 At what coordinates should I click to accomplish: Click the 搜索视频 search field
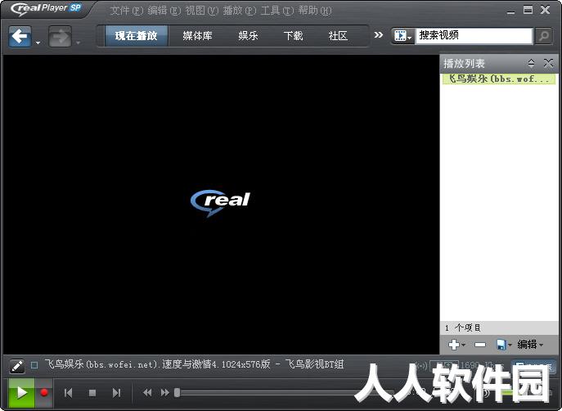coord(474,36)
